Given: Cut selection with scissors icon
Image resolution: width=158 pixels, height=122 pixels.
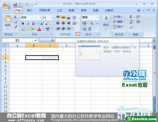Looking at the screenshot, I should click(x=15, y=17).
